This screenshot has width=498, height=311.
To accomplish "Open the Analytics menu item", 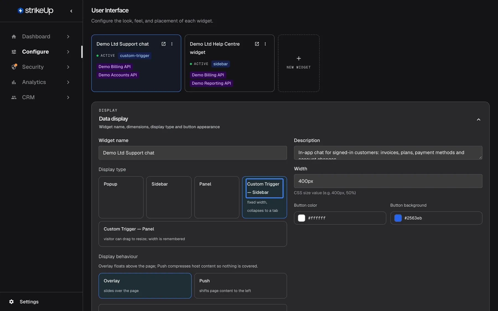I will 41,82.
